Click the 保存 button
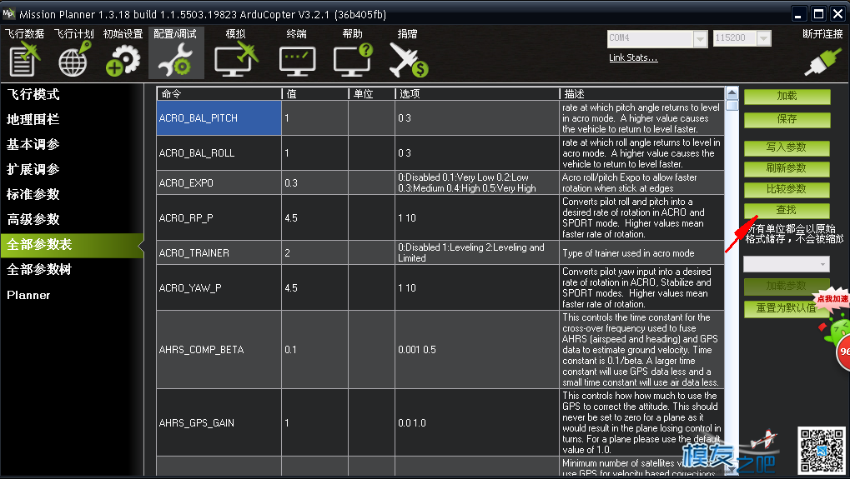 [787, 120]
